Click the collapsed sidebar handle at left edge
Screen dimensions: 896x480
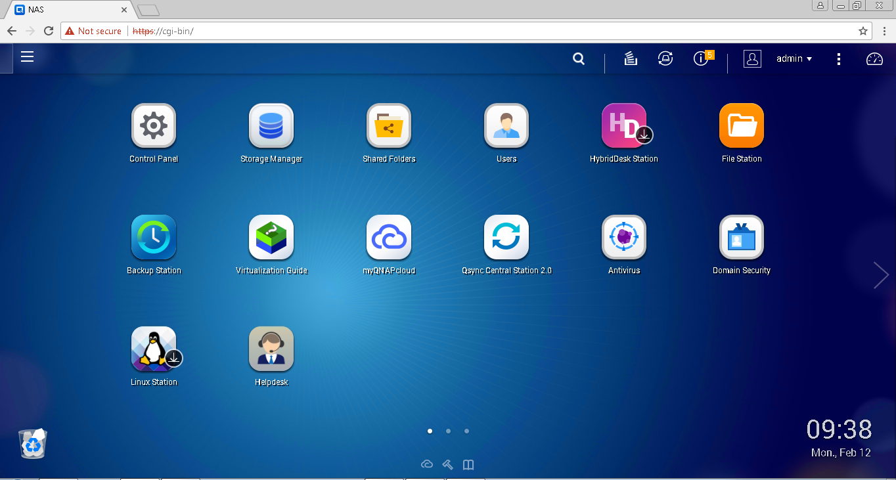coord(6,58)
